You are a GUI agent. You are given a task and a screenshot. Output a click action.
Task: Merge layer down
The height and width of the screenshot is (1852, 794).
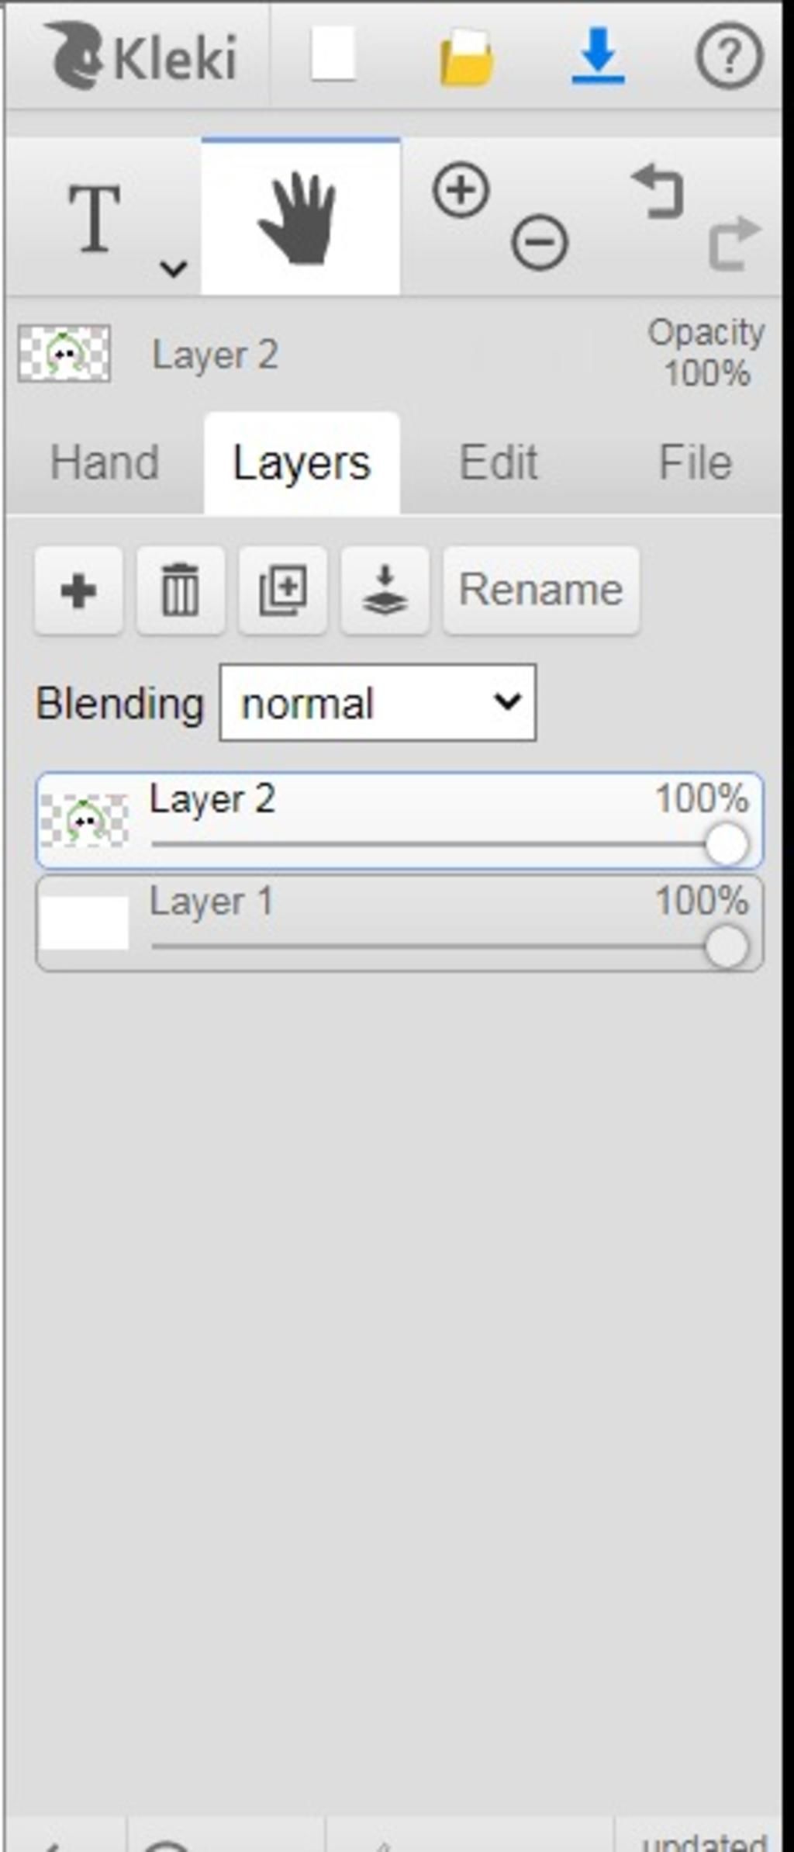tap(385, 590)
